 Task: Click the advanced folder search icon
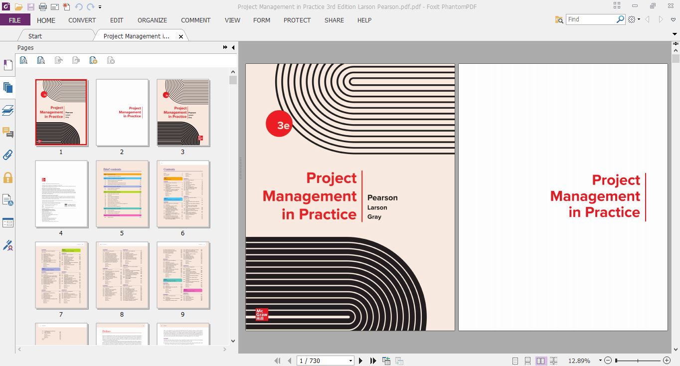[x=559, y=19]
